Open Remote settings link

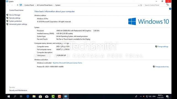(15, 18)
